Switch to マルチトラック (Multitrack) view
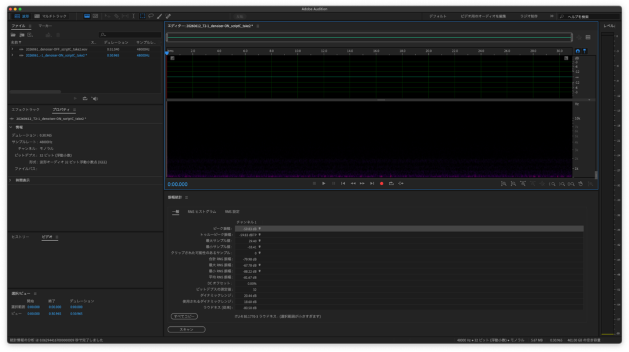629x352 pixels. click(x=50, y=16)
